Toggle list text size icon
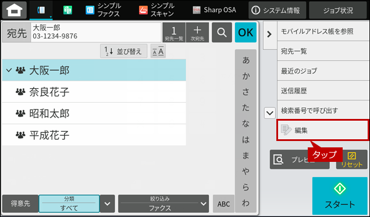This screenshot has height=217, width=370. click(x=158, y=51)
